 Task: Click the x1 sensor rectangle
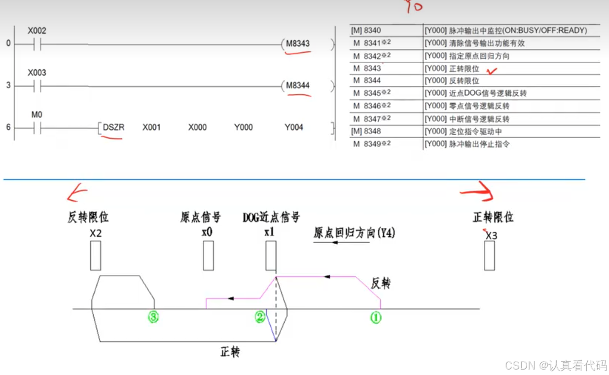(x=271, y=256)
